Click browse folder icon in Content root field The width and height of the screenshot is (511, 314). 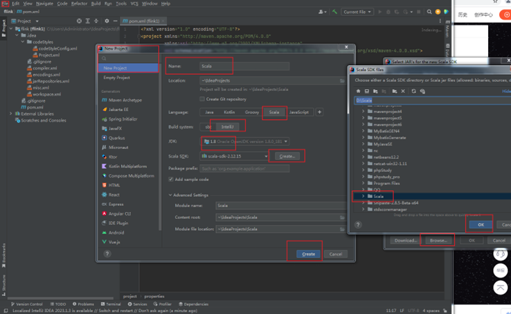click(x=342, y=218)
